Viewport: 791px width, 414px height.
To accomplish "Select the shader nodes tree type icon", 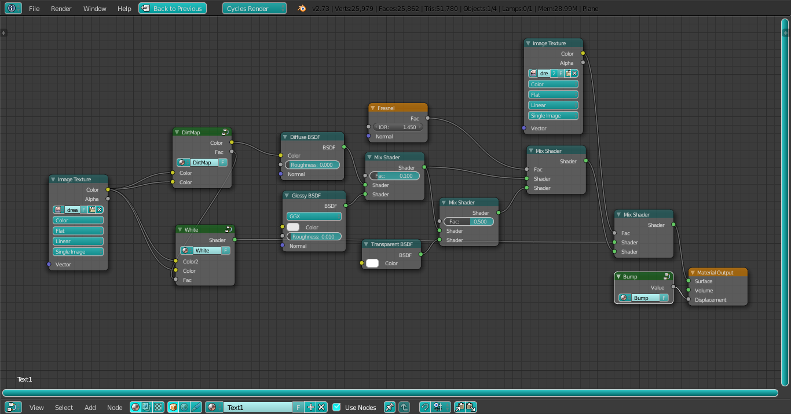I will tap(135, 407).
